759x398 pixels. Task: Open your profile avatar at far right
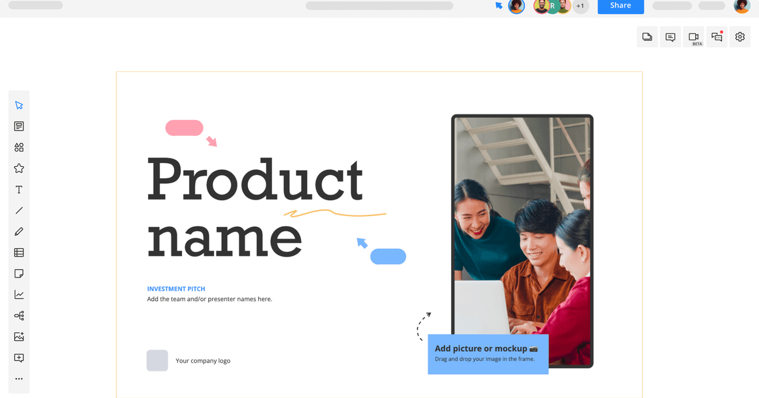pyautogui.click(x=742, y=6)
